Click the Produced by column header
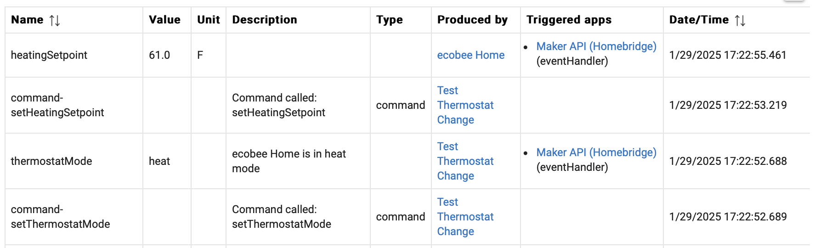The image size is (815, 248). [x=472, y=20]
